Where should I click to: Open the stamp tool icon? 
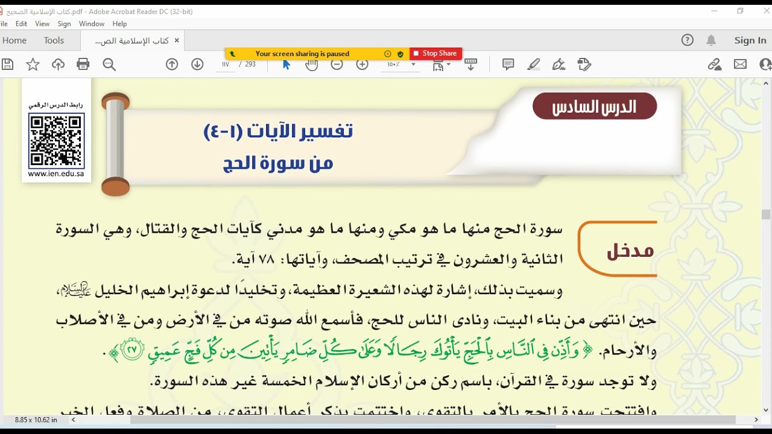pos(584,64)
